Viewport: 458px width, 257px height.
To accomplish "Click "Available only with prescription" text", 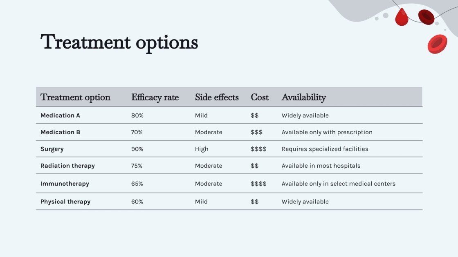I will (x=327, y=132).
